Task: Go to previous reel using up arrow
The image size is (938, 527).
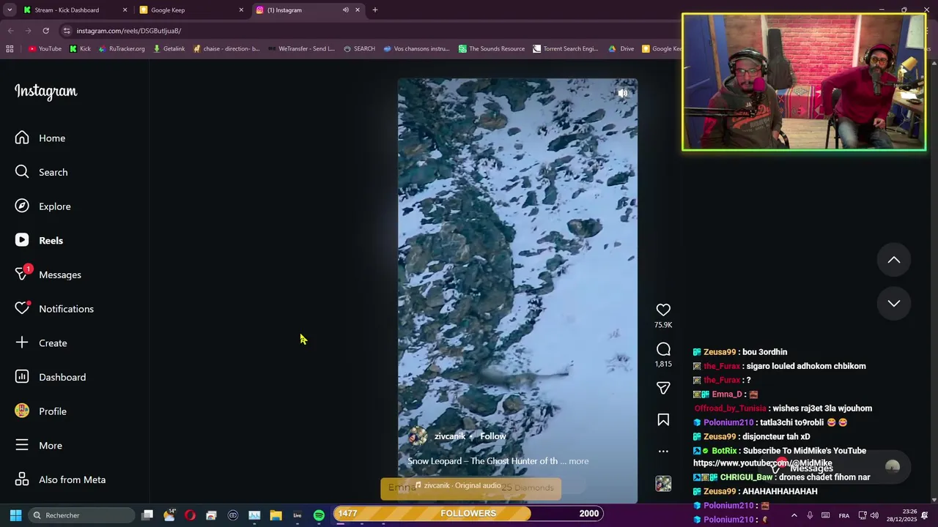Action: tap(894, 260)
